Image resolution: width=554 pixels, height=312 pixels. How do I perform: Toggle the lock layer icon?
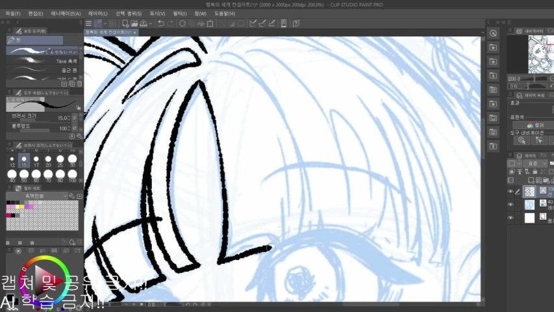point(535,172)
